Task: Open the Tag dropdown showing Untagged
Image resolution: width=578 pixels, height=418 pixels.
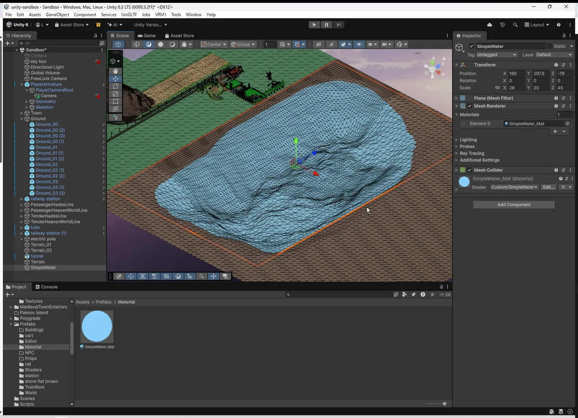Action: [x=497, y=55]
